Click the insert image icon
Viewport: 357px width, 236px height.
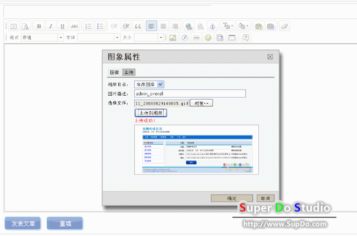point(173,37)
